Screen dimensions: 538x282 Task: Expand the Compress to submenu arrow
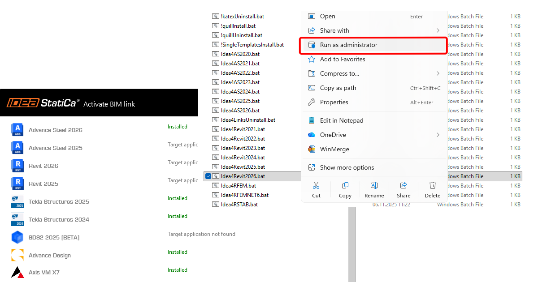[438, 73]
